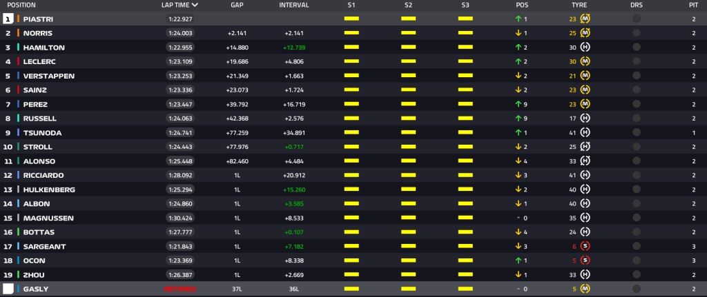The width and height of the screenshot is (707, 297).
Task: Click Tsunoda's hard tyre icon
Action: [585, 133]
